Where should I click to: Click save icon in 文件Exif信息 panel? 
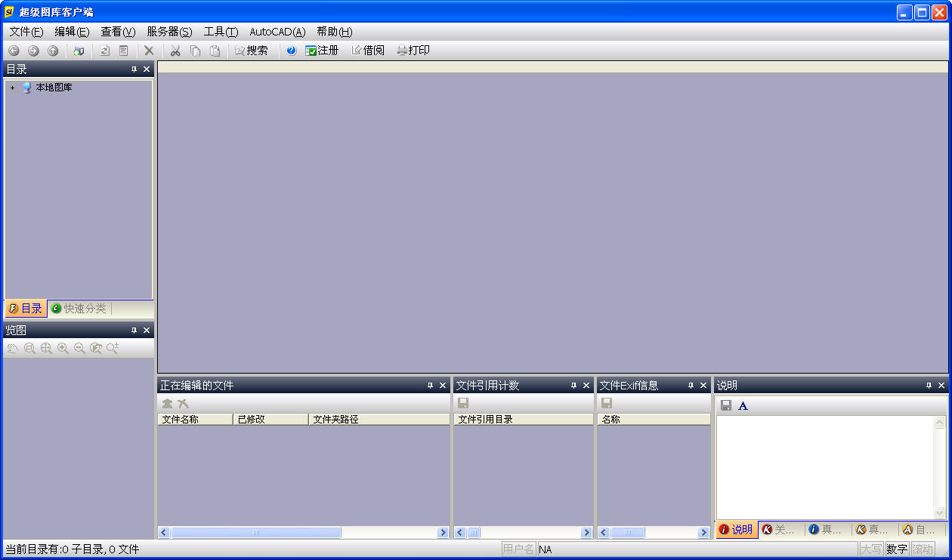[607, 404]
